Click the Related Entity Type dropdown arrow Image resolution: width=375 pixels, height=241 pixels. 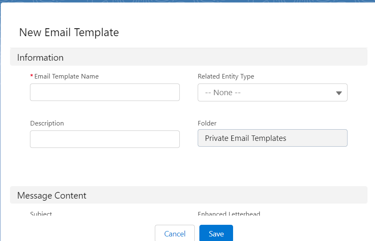[339, 93]
